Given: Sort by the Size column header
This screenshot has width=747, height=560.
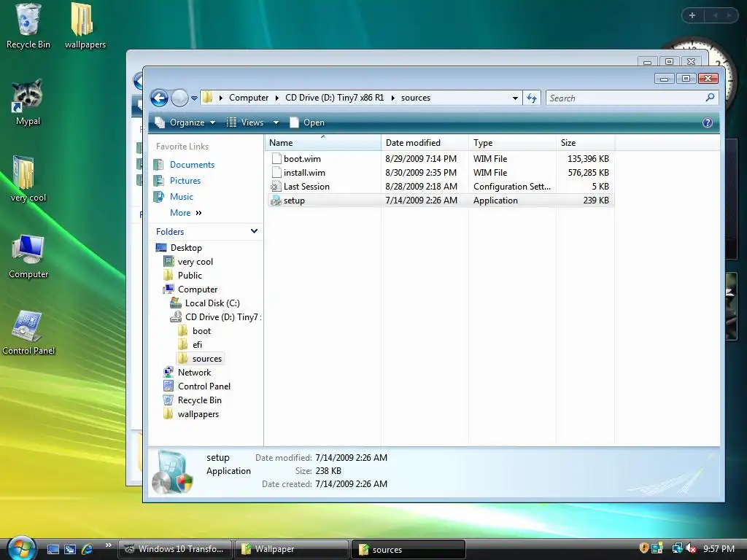Looking at the screenshot, I should (x=585, y=143).
